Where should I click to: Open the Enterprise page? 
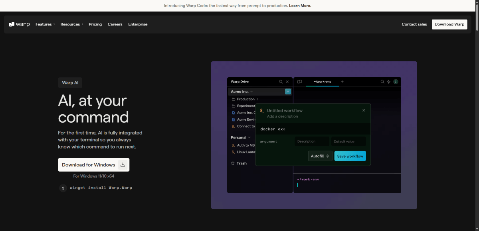138,24
